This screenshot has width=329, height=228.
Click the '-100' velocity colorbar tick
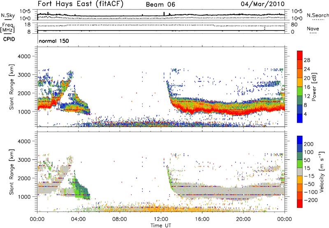coord(310,192)
